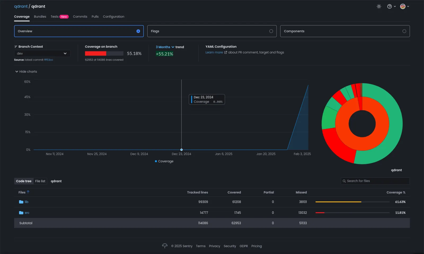Select the Code tree view
This screenshot has width=424, height=254.
pyautogui.click(x=24, y=181)
